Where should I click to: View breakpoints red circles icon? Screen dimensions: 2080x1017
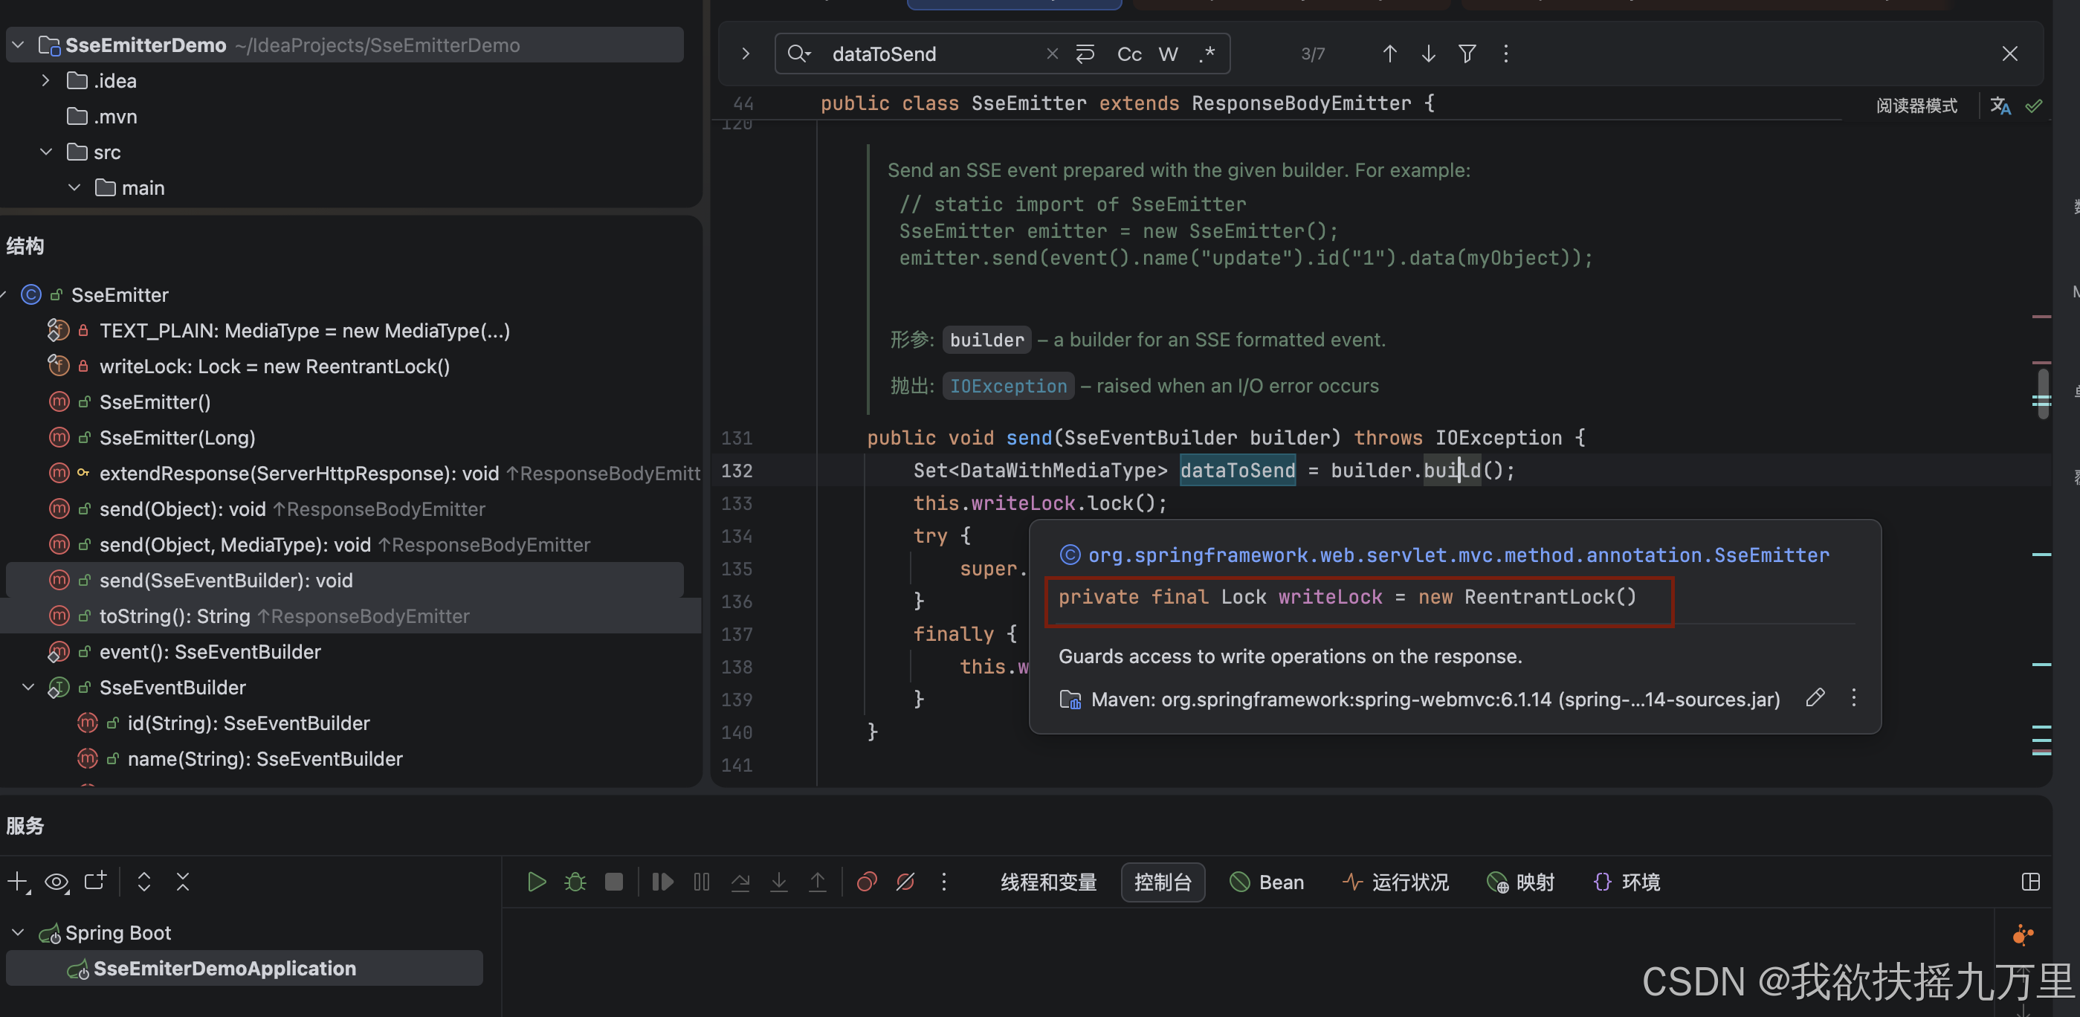point(866,881)
